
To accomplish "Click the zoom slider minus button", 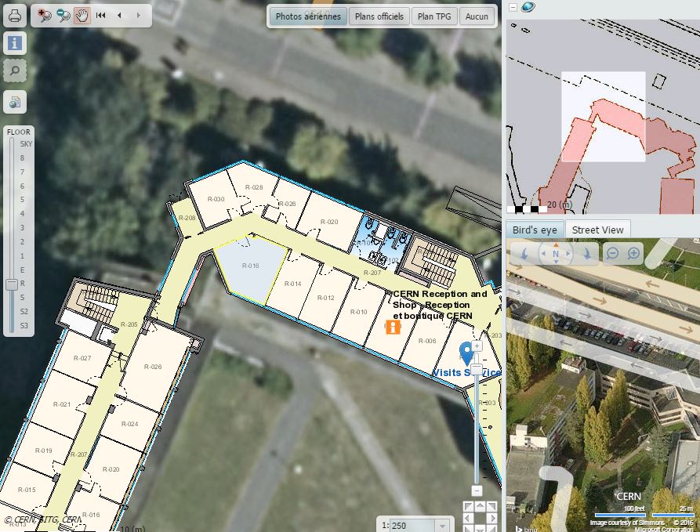I will (x=477, y=490).
